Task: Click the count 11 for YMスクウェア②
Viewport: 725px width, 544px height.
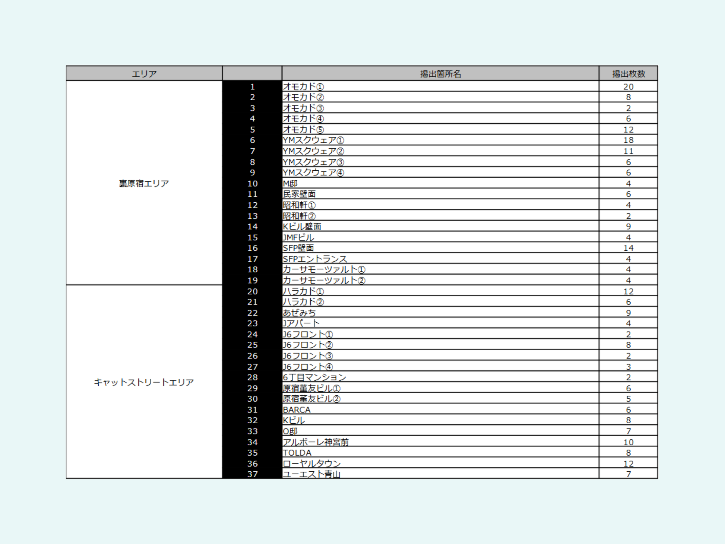Action: [x=628, y=151]
